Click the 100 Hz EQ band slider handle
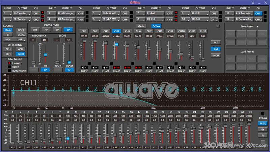 tap(68, 138)
